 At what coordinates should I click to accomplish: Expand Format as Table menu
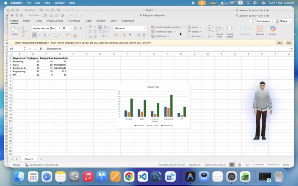coord(163,32)
